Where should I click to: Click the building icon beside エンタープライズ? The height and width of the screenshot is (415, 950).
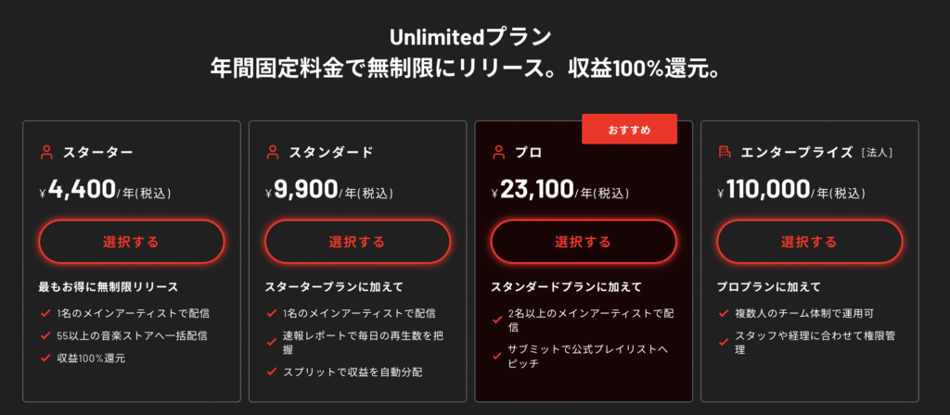click(725, 153)
